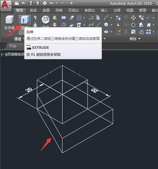The width and height of the screenshot is (158, 169).
Task: Click the Scale tool icon
Action: (133, 32)
